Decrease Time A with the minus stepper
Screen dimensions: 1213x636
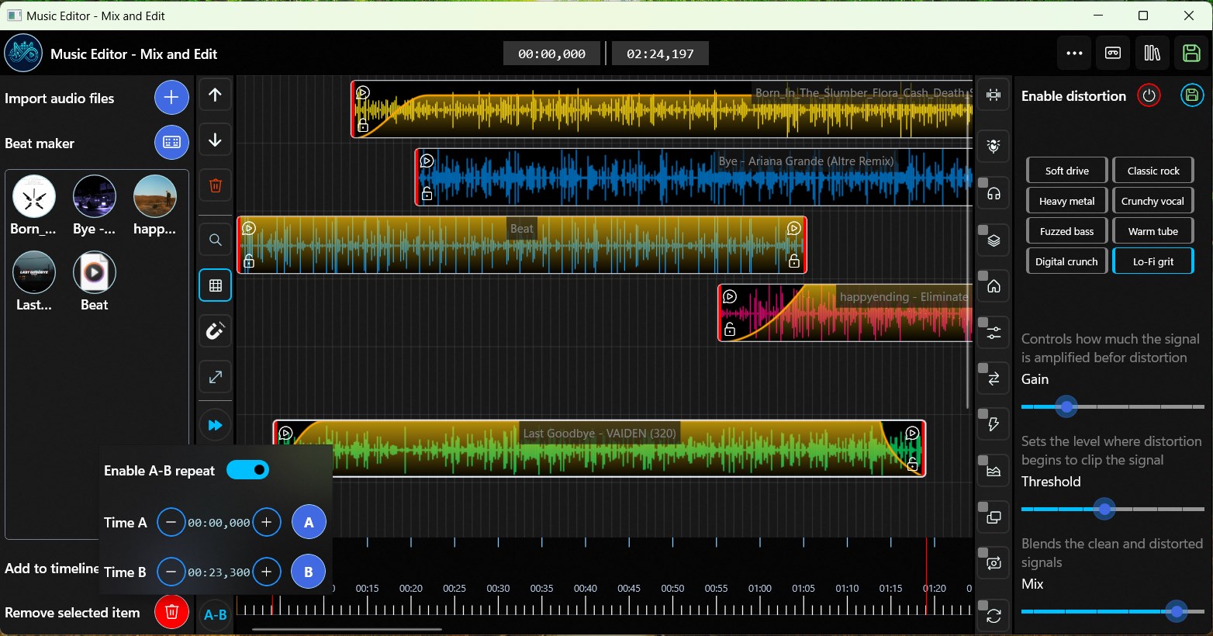click(x=171, y=522)
